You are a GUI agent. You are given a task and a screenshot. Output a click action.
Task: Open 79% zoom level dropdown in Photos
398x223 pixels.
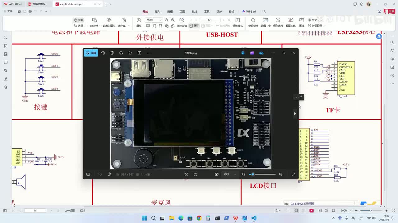tap(230, 174)
